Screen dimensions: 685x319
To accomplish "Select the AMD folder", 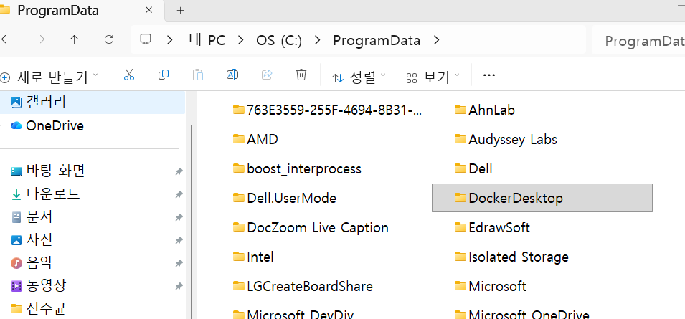I will [255, 139].
